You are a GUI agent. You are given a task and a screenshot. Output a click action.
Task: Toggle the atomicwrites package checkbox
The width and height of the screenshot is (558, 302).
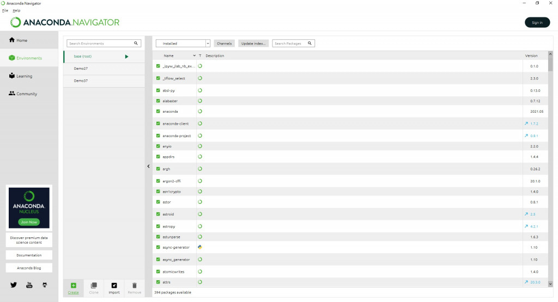click(x=158, y=272)
